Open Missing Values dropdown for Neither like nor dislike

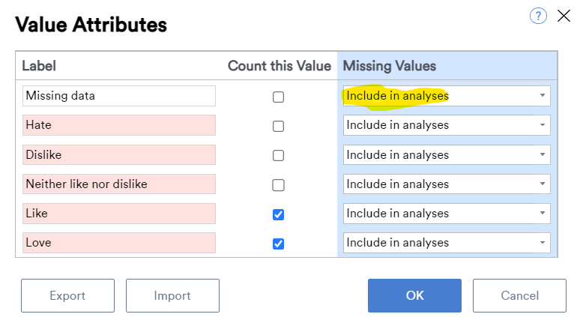coord(447,184)
